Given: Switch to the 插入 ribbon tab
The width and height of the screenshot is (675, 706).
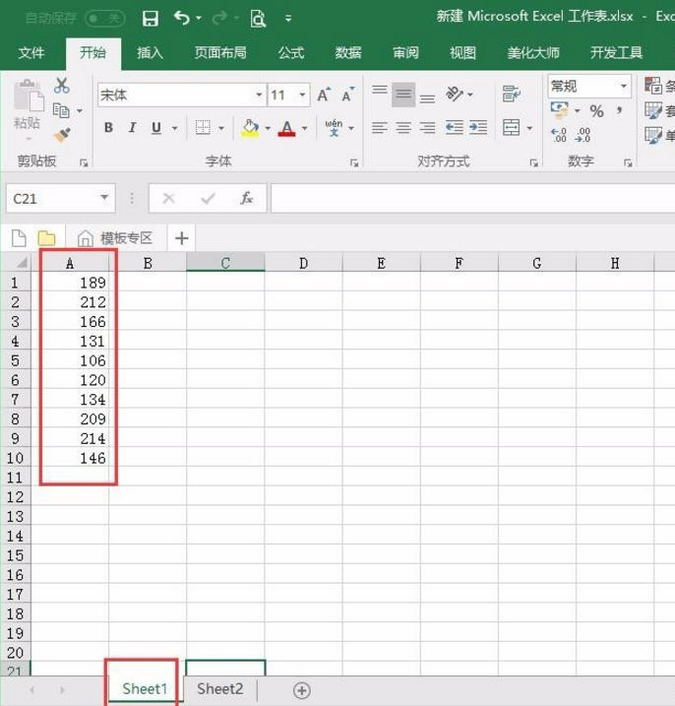Looking at the screenshot, I should tap(150, 53).
